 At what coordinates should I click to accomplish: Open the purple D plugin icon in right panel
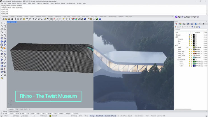[x=176, y=17]
